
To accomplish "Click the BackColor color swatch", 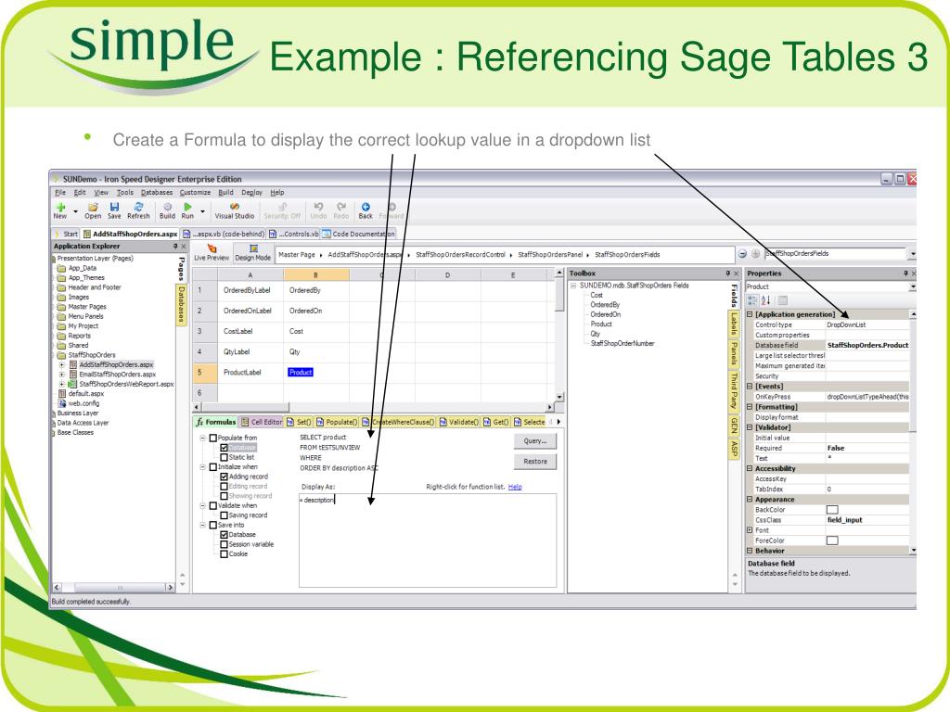I will pos(832,510).
